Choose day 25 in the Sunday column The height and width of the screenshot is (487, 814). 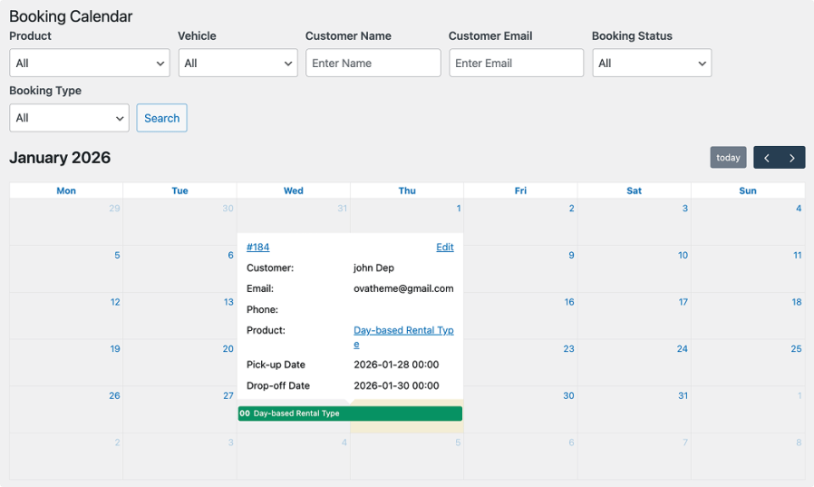796,349
